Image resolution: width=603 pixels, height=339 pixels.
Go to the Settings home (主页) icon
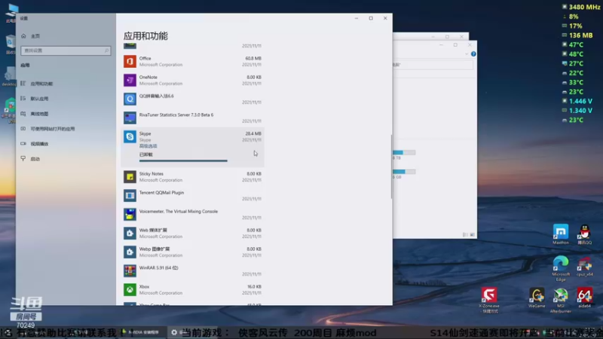click(23, 35)
